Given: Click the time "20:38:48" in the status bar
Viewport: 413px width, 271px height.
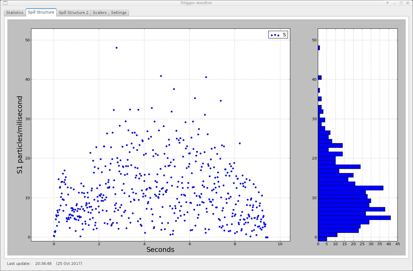Looking at the screenshot, I should click(43, 263).
